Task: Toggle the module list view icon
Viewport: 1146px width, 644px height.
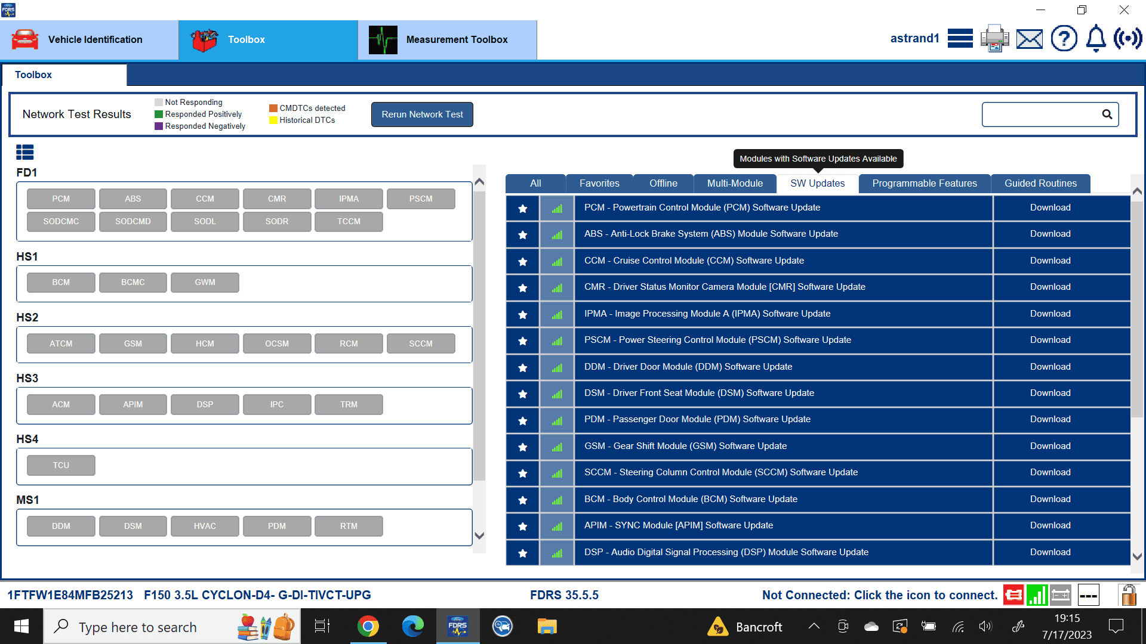Action: (x=25, y=153)
